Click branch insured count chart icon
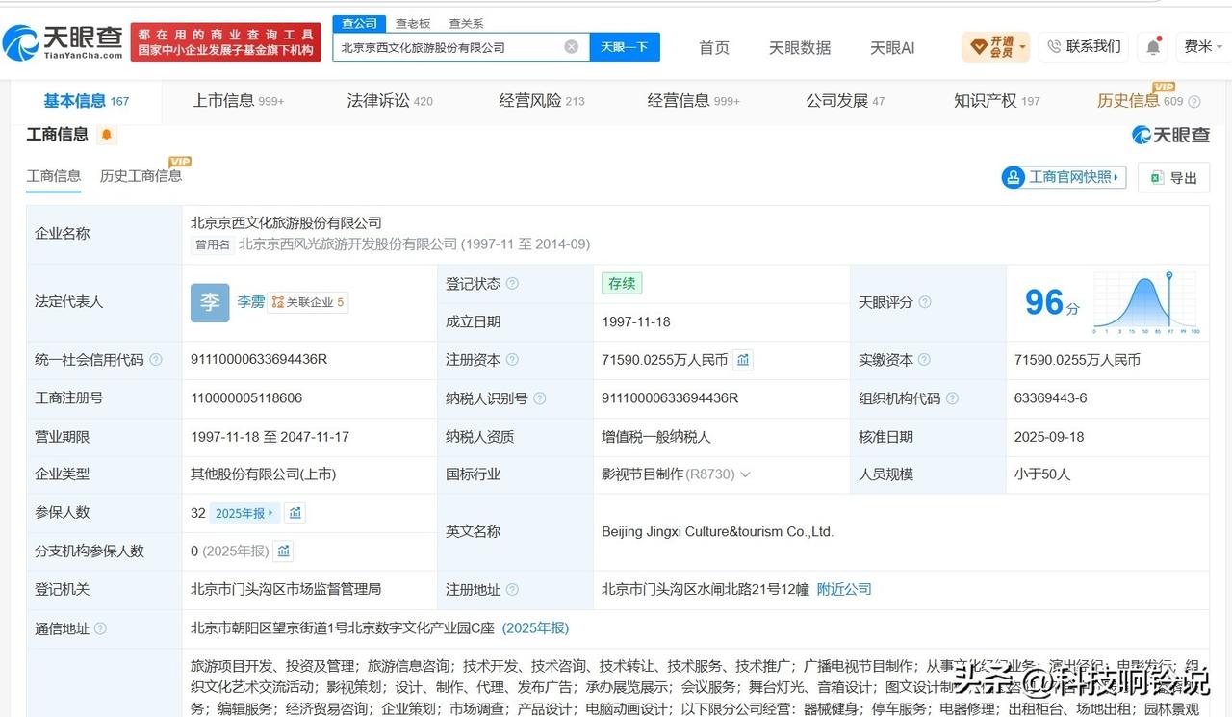This screenshot has height=717, width=1232. (x=283, y=551)
